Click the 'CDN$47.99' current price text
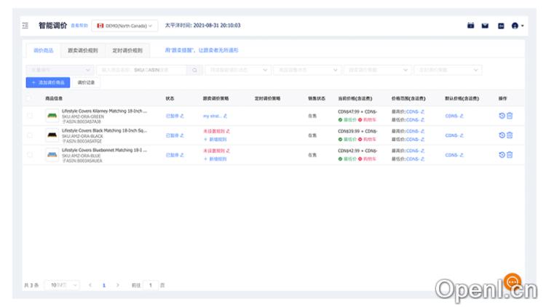This screenshot has width=546, height=307. click(348, 112)
